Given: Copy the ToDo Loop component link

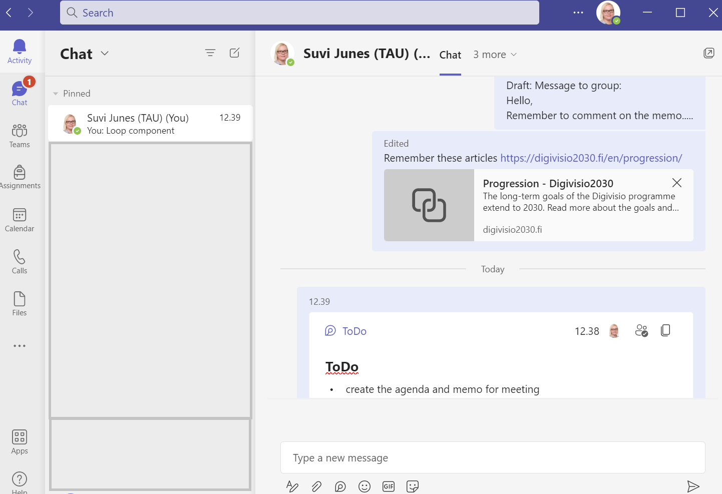Looking at the screenshot, I should coord(665,330).
